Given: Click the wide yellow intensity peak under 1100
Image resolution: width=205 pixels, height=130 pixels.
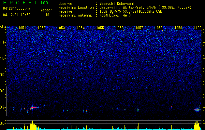Looking at the screenshot, I should (x=197, y=125).
